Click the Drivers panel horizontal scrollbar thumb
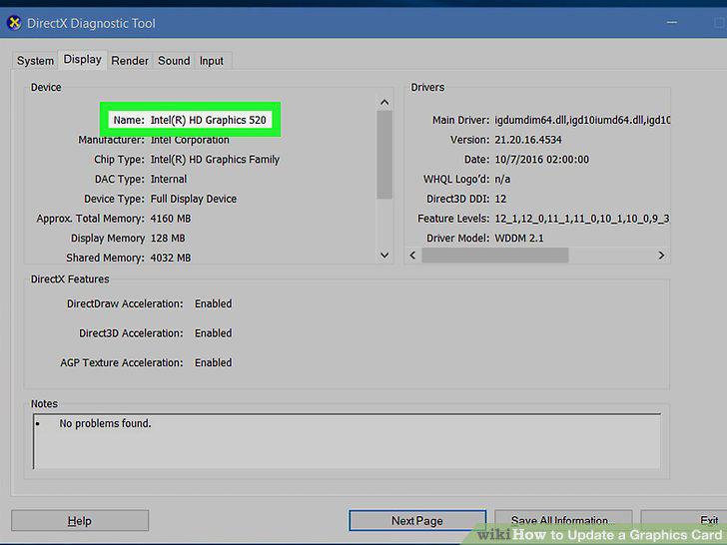Viewport: 727px width, 545px height. click(494, 256)
